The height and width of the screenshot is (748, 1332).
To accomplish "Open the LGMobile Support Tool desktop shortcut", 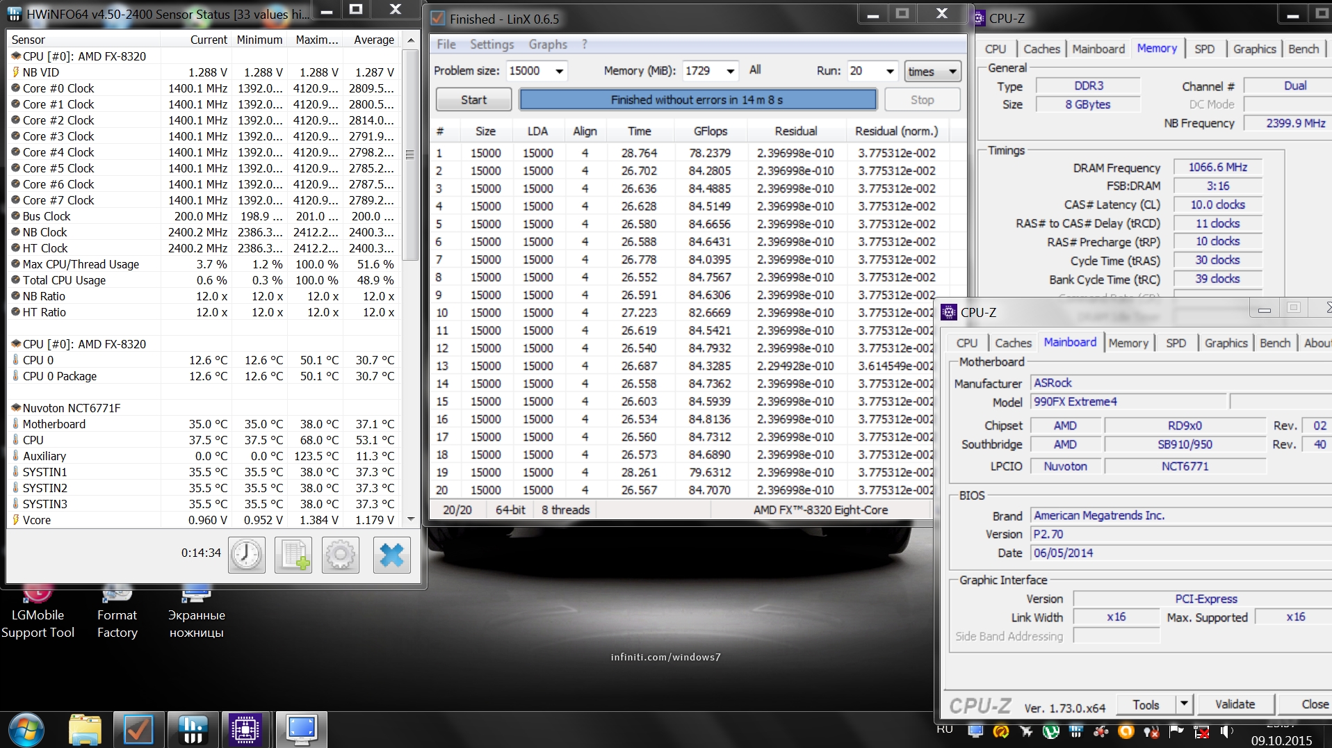I will pyautogui.click(x=38, y=613).
